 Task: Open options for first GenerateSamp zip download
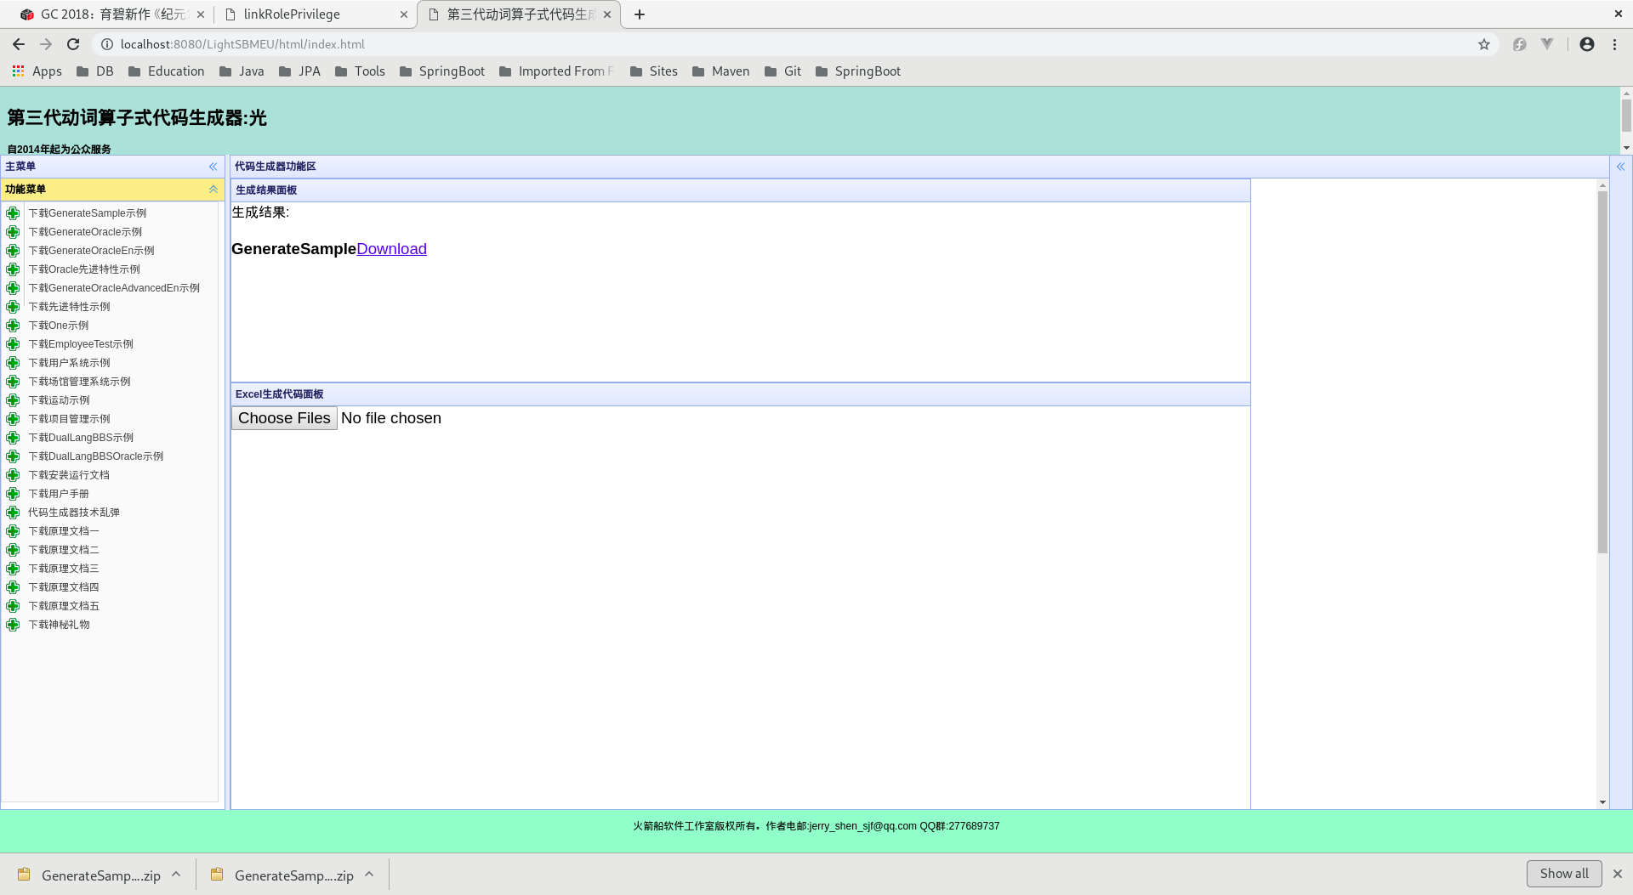click(x=176, y=875)
